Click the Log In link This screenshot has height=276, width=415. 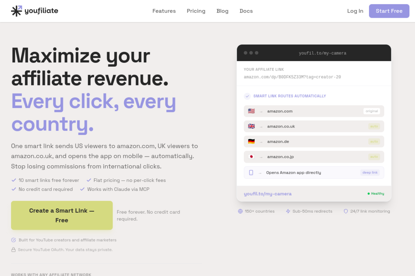coord(355,11)
